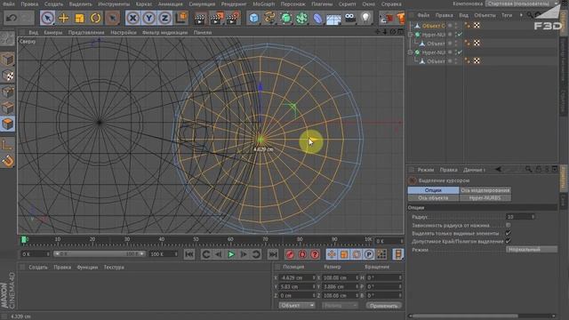Select the Move tool cross icon
Screen dimensions: 569x320
(x=63, y=18)
